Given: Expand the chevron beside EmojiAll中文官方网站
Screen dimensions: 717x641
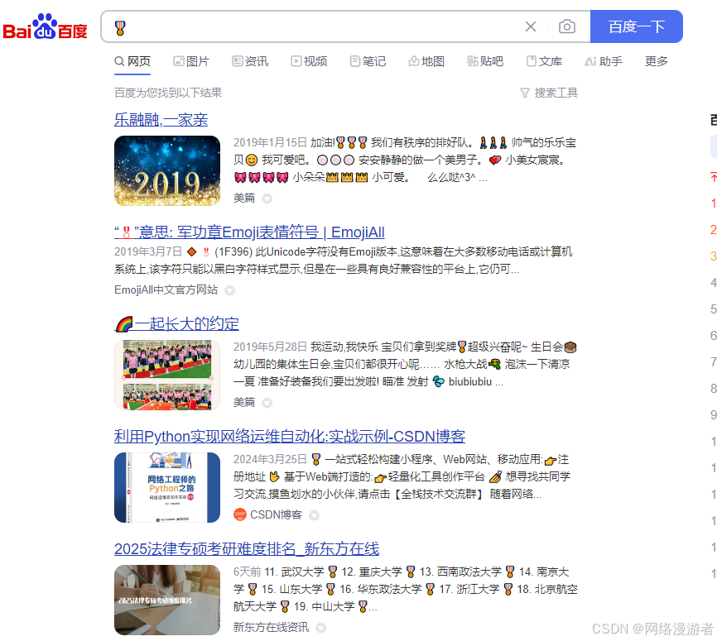Looking at the screenshot, I should click(230, 290).
